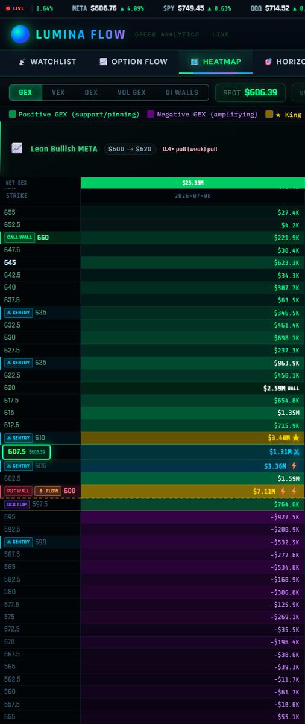The height and width of the screenshot is (724, 305).
Task: Click the -$927.5K cell at strike 595
Action: [x=193, y=517]
